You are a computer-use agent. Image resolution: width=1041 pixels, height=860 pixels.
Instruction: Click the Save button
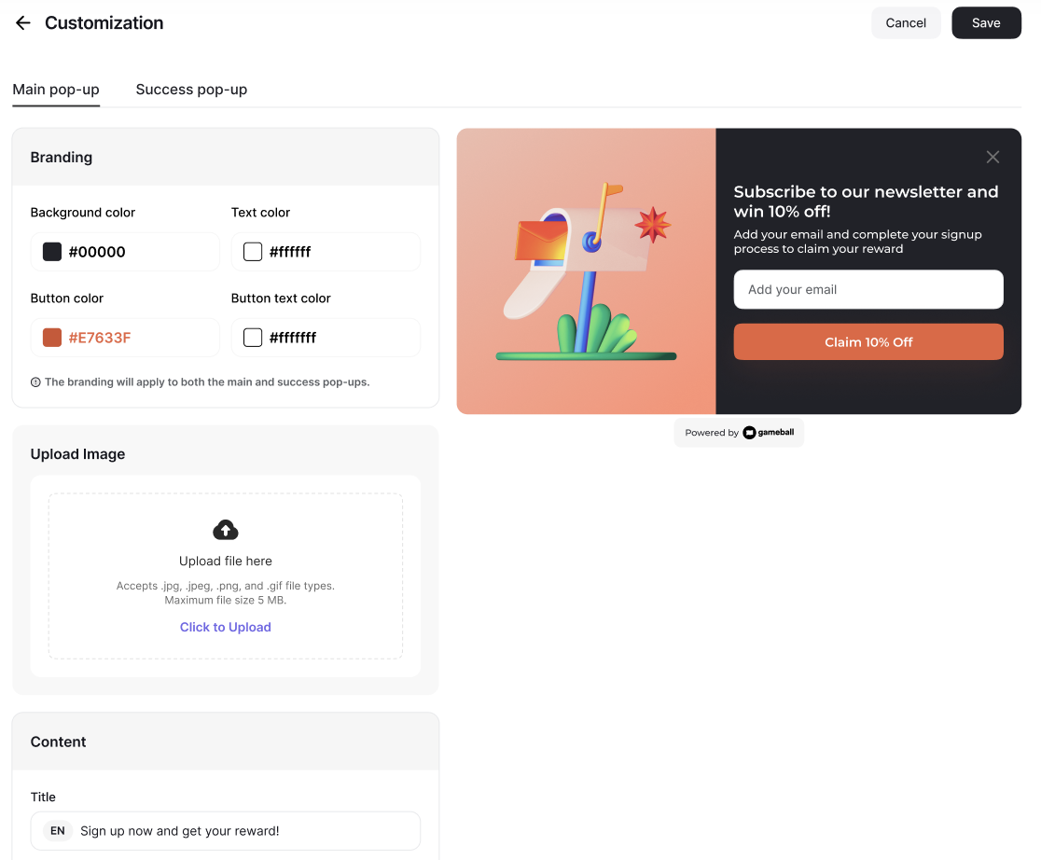(x=986, y=22)
